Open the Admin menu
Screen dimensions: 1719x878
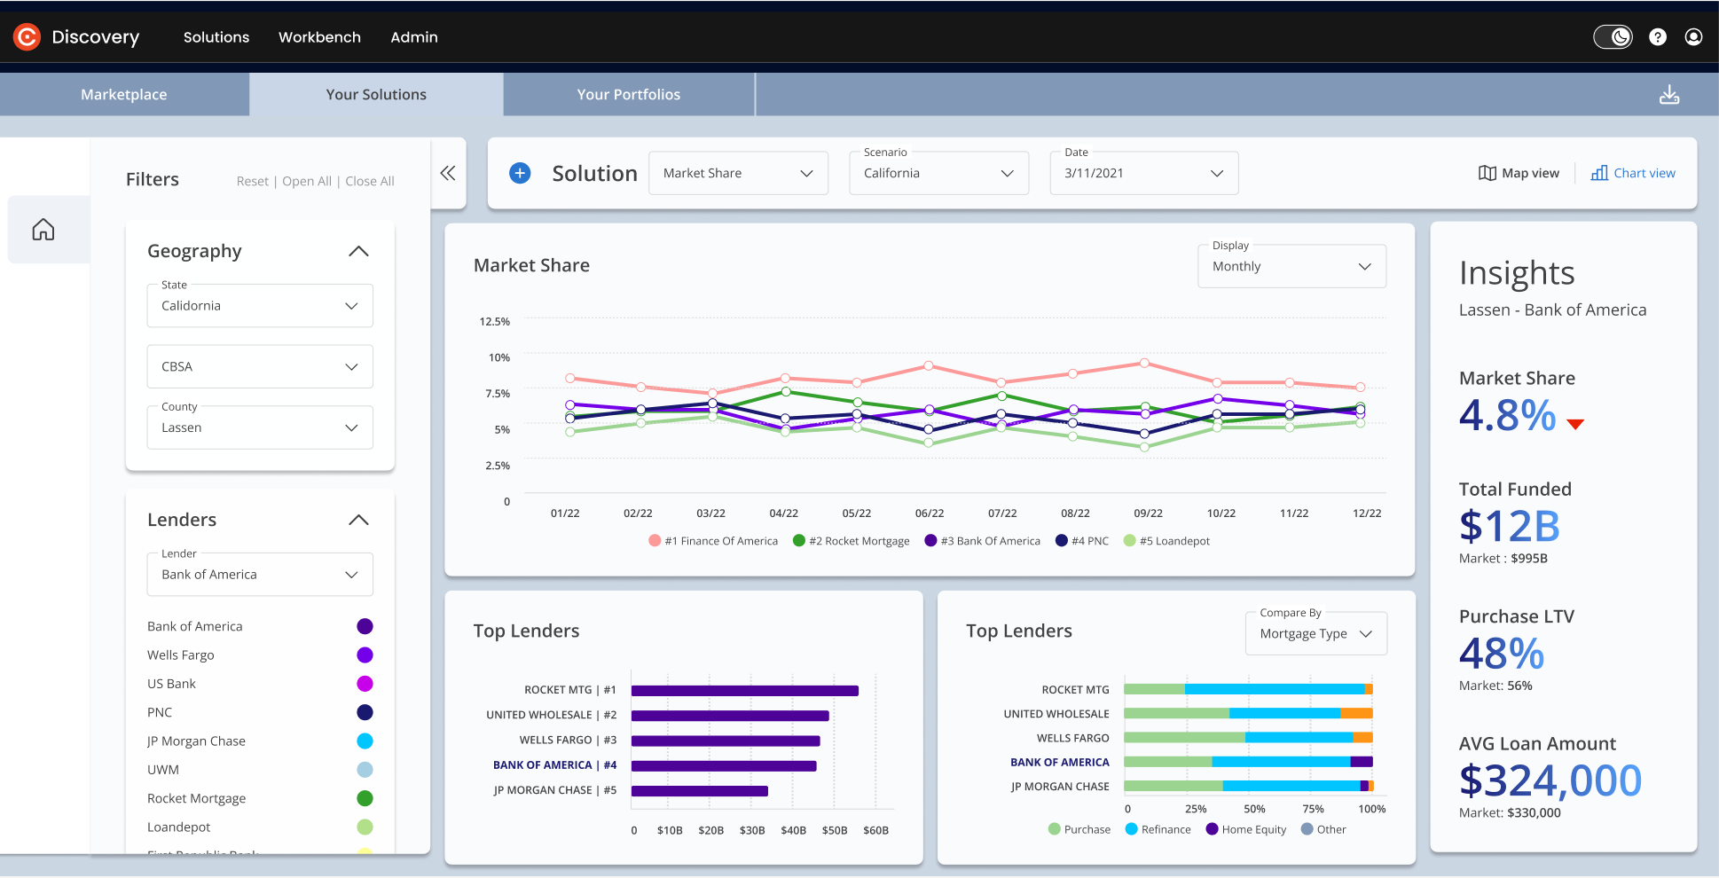click(414, 37)
